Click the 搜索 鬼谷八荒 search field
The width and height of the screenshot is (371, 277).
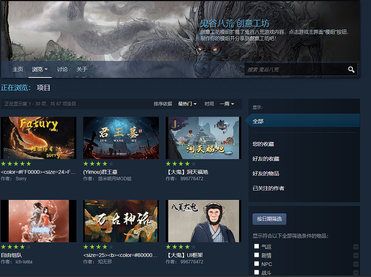pos(295,70)
